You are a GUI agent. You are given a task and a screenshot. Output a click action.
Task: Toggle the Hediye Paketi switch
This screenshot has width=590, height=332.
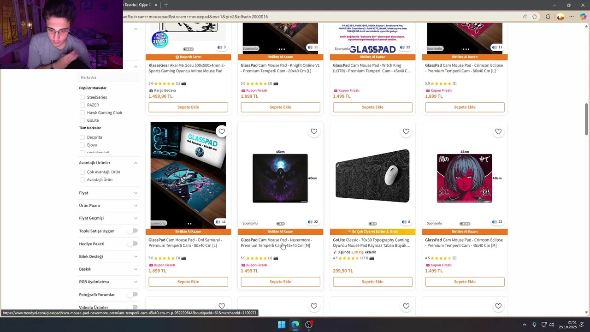(133, 243)
